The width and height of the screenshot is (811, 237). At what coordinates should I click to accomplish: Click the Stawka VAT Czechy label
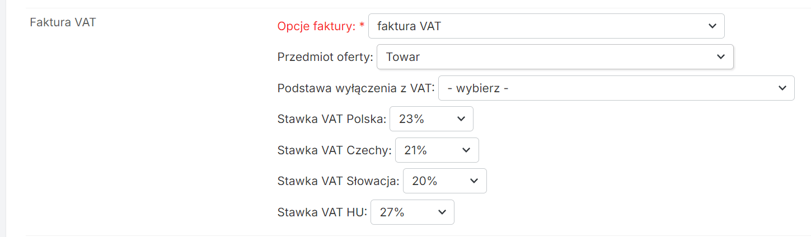point(334,150)
